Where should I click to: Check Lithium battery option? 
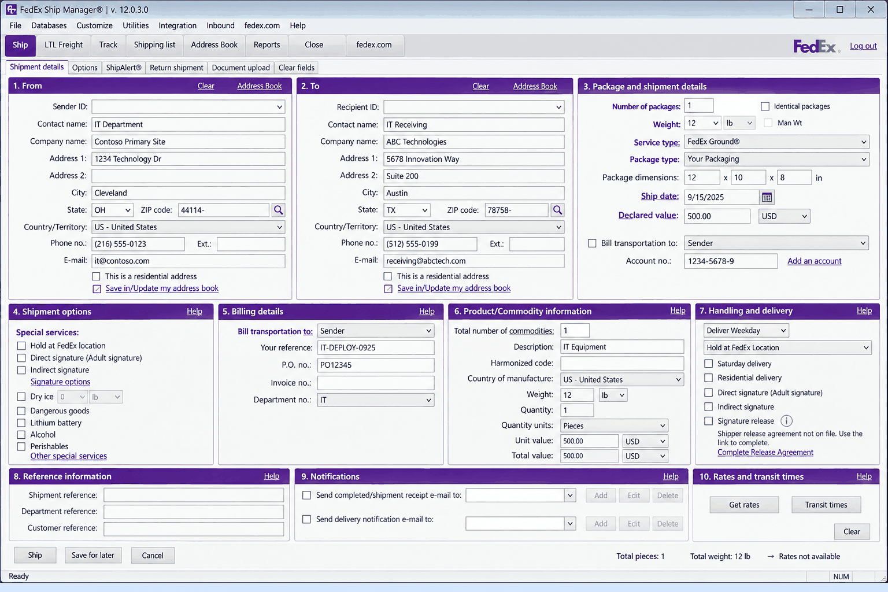click(x=21, y=423)
